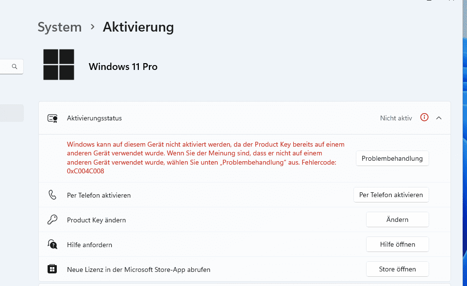The height and width of the screenshot is (286, 467).
Task: Click the Ändern button
Action: tap(397, 219)
